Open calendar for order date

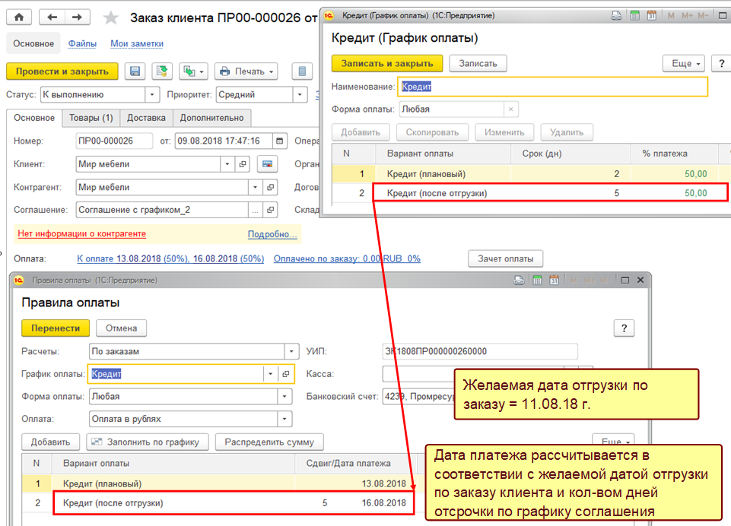[279, 141]
